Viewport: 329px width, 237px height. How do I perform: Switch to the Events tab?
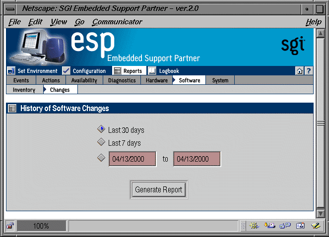(x=21, y=80)
